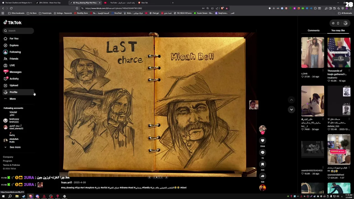Open comments via speech bubble icon

(x=262, y=153)
